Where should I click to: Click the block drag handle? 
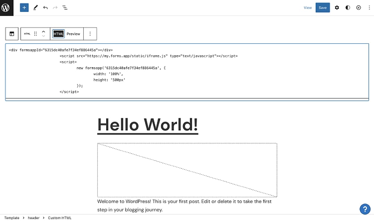[x=35, y=34]
